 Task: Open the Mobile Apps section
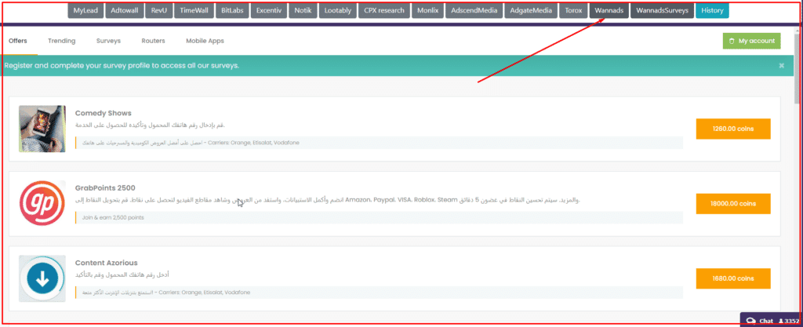point(205,41)
